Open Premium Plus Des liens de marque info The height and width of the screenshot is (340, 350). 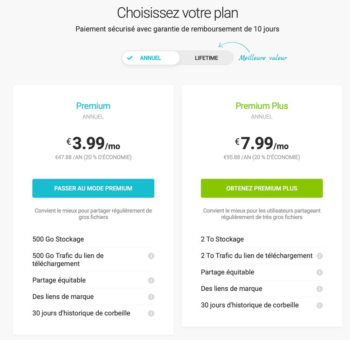[320, 289]
